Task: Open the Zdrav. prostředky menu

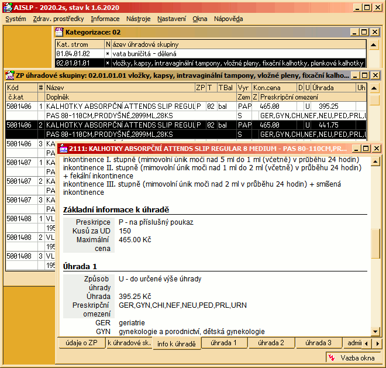Action: (x=58, y=19)
